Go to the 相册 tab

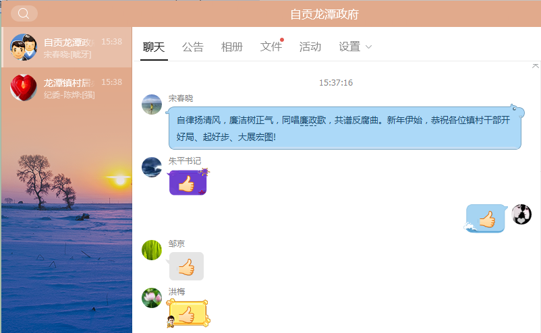[232, 47]
